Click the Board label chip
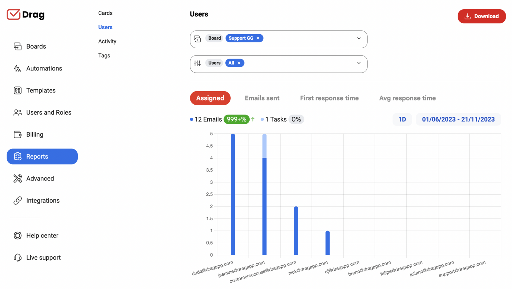The image size is (512, 289). click(214, 38)
